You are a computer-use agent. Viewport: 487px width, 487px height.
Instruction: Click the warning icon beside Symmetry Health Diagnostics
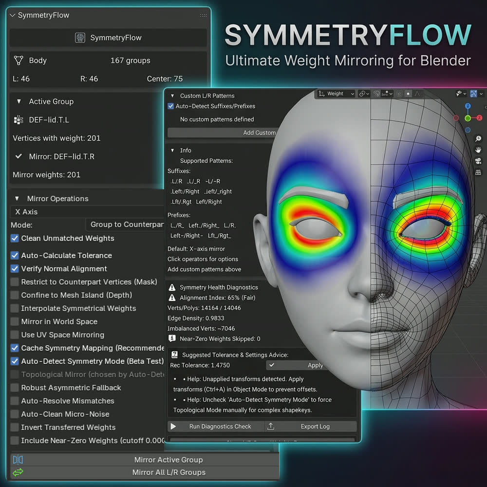[172, 287]
